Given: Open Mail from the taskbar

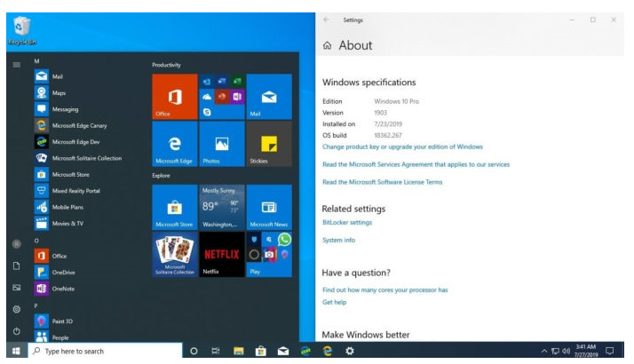Looking at the screenshot, I should pos(283,351).
